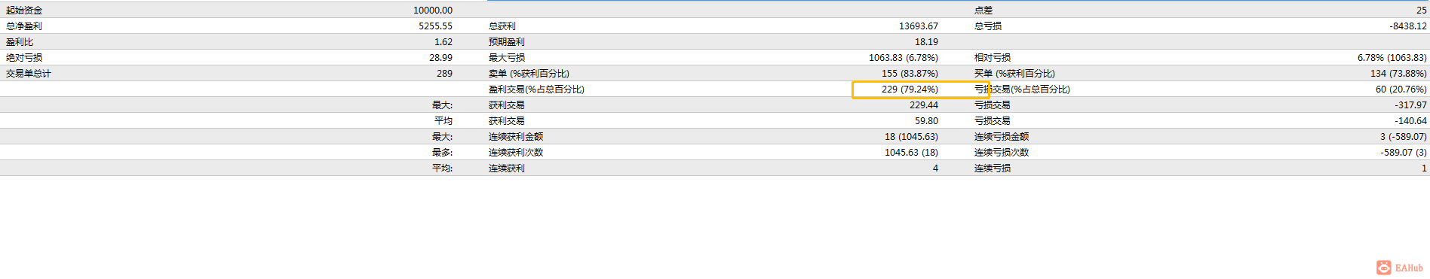Click the 点差 value 25
The width and height of the screenshot is (1430, 279).
coord(1422,11)
